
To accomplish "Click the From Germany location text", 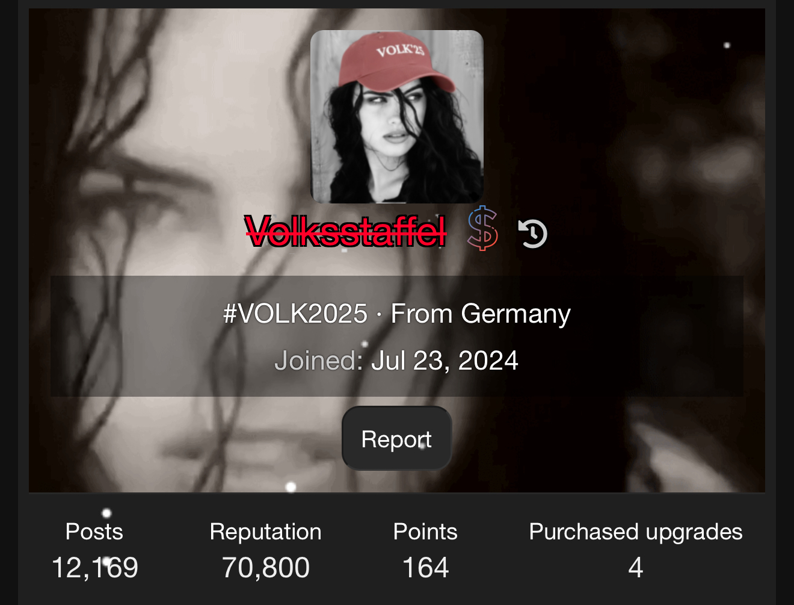I will pyautogui.click(x=481, y=314).
